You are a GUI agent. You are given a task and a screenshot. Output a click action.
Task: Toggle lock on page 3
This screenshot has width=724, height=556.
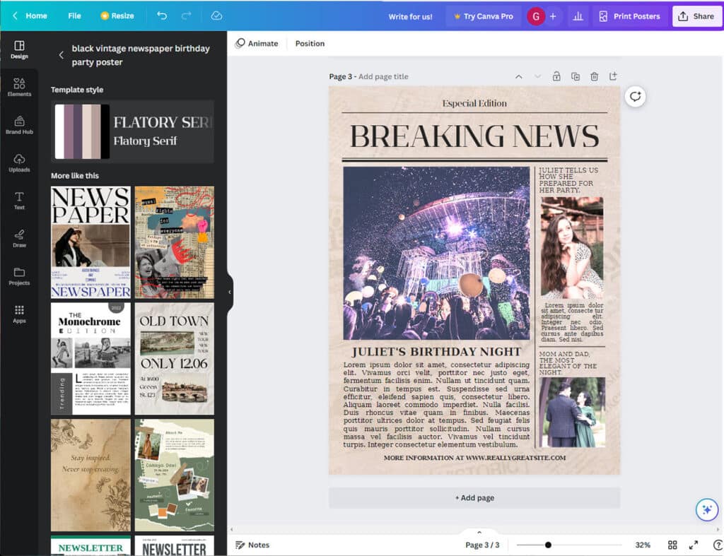click(x=556, y=76)
